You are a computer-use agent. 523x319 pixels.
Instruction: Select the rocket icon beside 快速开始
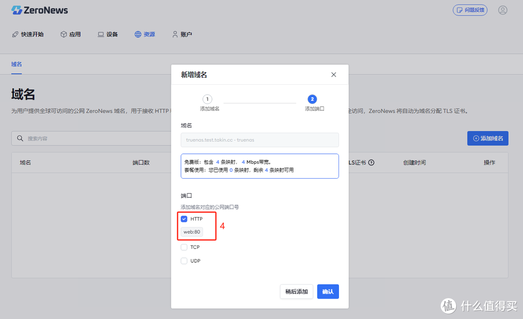(x=15, y=34)
